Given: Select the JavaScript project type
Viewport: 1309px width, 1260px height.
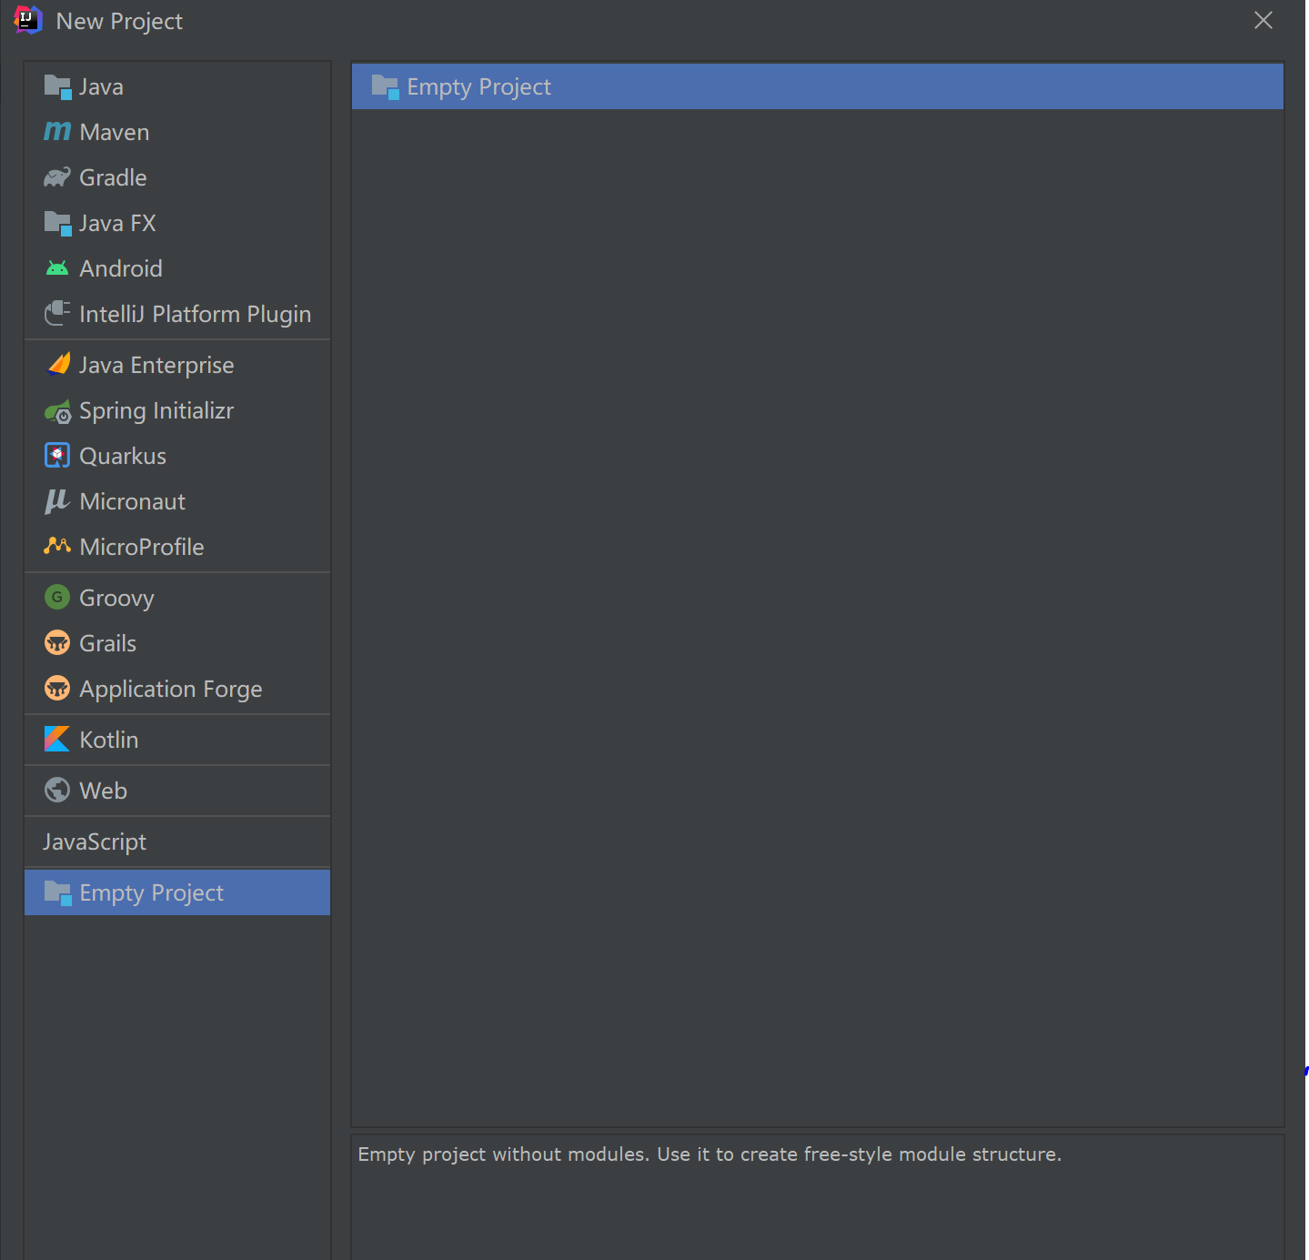Looking at the screenshot, I should click(x=177, y=842).
